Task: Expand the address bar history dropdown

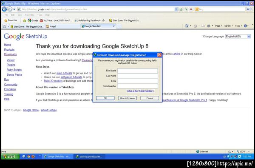Action: click(176, 9)
